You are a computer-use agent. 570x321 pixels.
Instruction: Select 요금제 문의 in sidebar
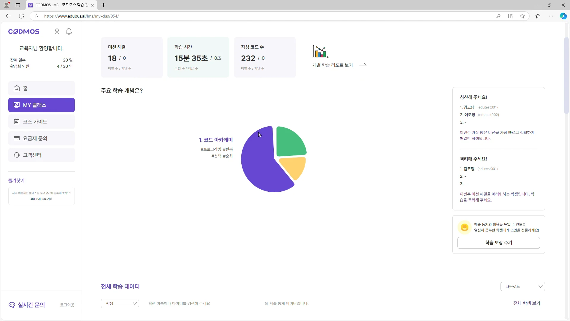click(x=42, y=138)
